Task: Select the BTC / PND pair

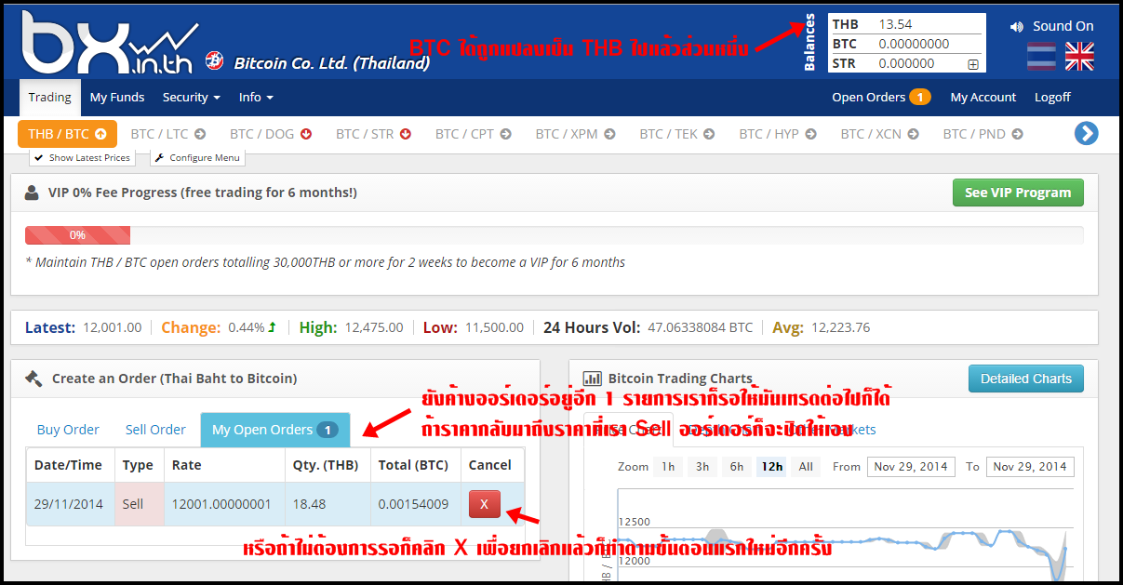Action: coord(983,134)
